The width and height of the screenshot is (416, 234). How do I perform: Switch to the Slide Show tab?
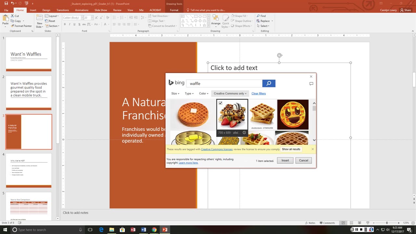(101, 10)
